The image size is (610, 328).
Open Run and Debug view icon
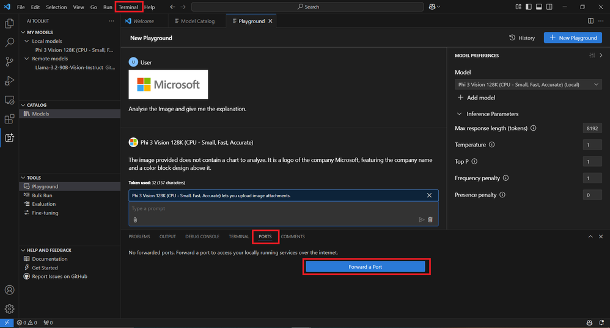coord(9,81)
